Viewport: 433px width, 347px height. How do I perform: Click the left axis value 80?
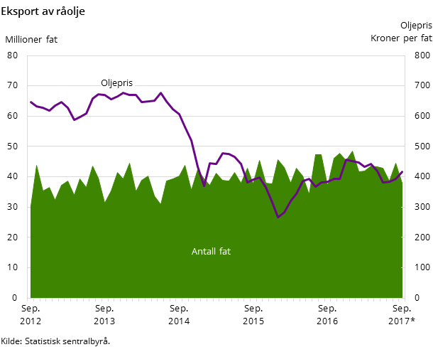pos(13,55)
